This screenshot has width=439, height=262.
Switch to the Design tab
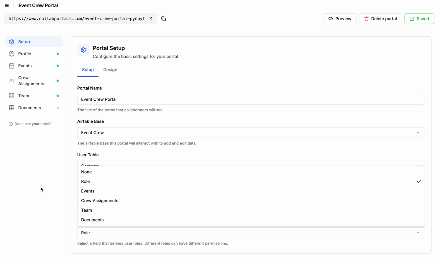coord(110,70)
